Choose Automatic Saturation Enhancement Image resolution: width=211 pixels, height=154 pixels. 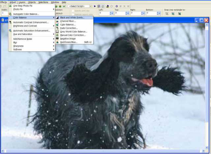coord(32,31)
